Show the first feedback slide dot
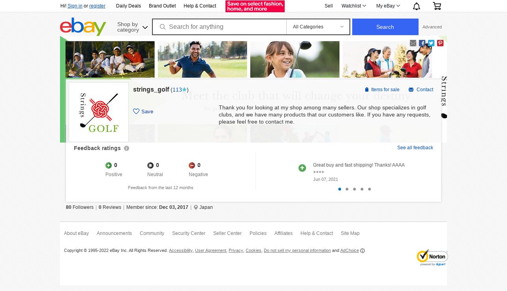Image resolution: width=507 pixels, height=291 pixels. pyautogui.click(x=340, y=189)
